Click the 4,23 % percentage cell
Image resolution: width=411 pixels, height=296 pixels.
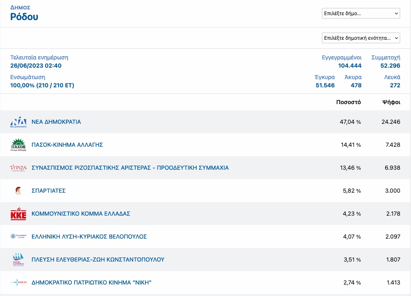[x=352, y=214]
